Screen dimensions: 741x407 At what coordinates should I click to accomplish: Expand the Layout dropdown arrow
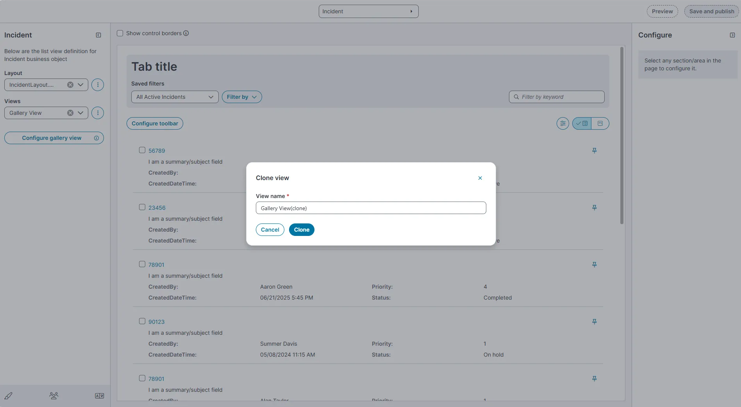click(80, 85)
